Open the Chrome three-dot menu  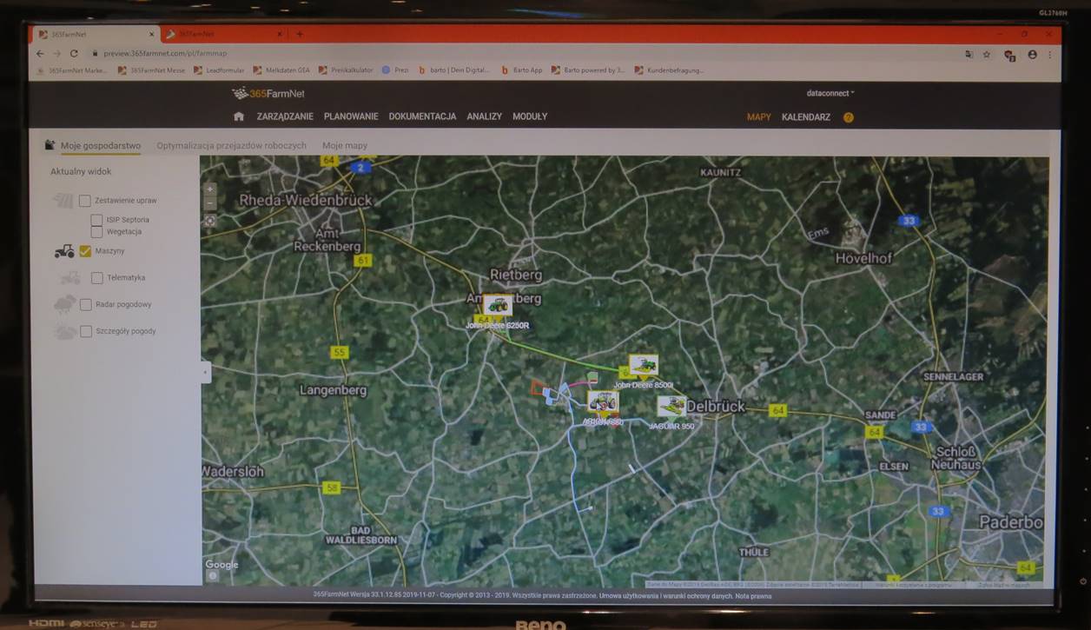click(x=1049, y=54)
